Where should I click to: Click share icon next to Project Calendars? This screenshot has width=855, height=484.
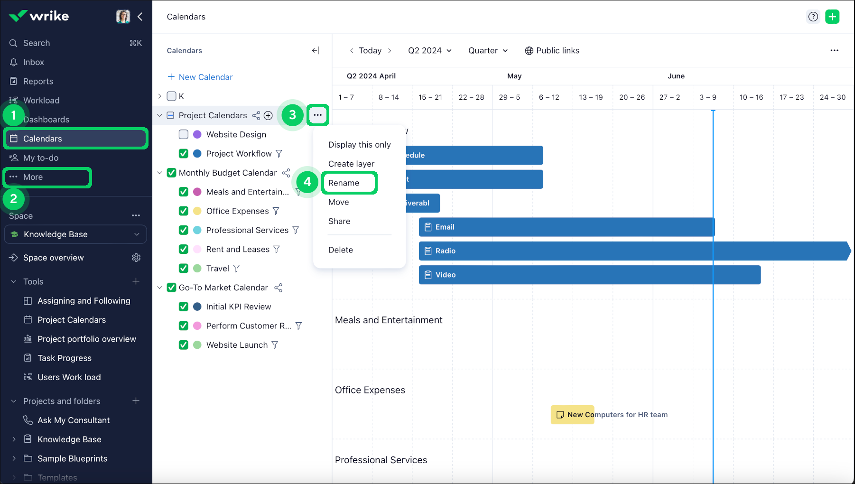256,115
